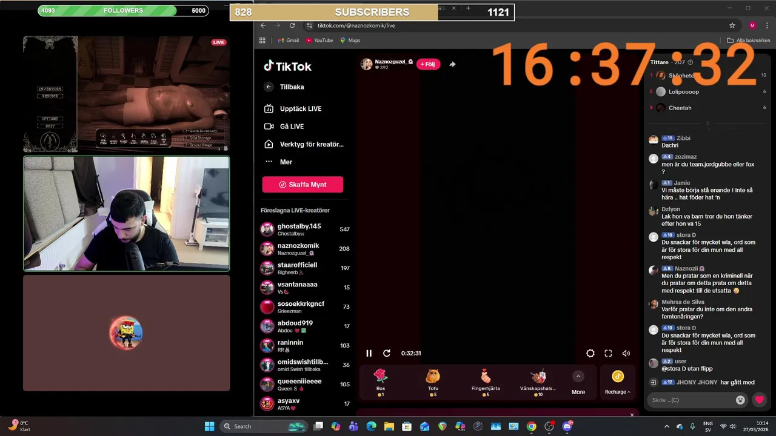This screenshot has width=776, height=436.
Task: Open Gmail bookmark
Action: (x=288, y=41)
